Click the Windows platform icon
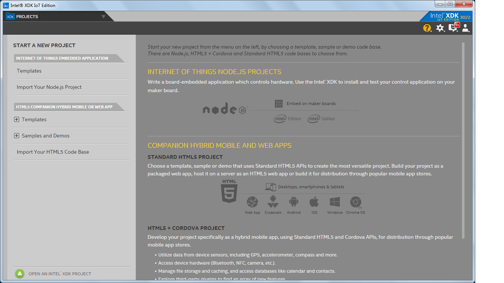 335,202
